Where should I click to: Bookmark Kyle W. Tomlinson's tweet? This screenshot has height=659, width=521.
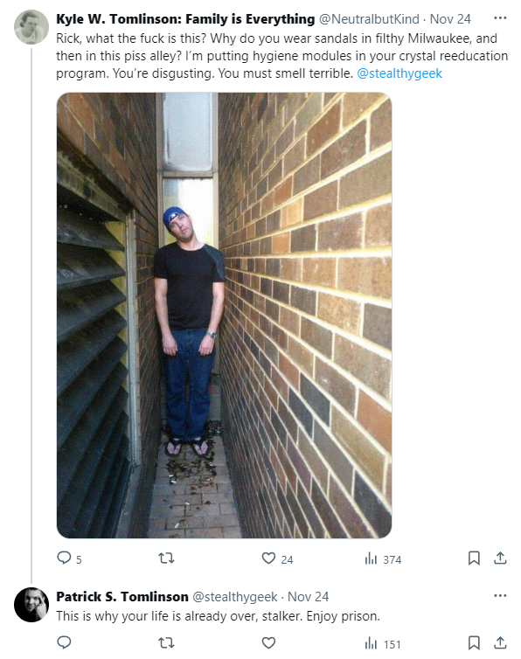[x=474, y=558]
